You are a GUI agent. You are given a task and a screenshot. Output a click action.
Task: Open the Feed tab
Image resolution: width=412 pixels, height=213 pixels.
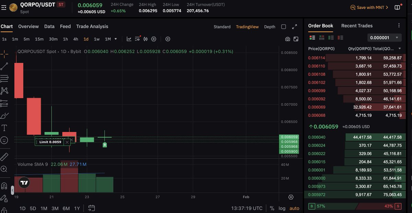(x=65, y=26)
